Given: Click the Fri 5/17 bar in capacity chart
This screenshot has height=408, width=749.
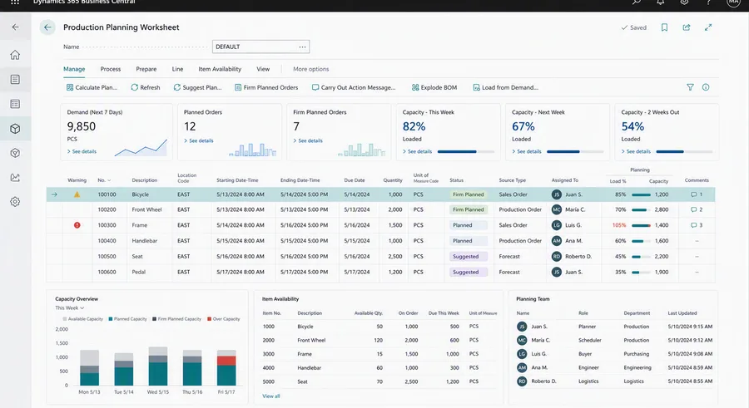Looking at the screenshot, I should point(226,367).
